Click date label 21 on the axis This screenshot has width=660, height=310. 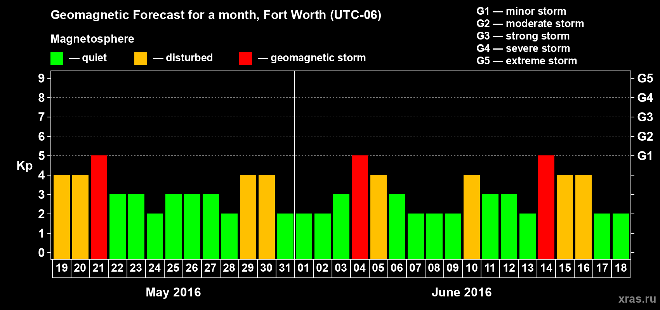pos(99,268)
